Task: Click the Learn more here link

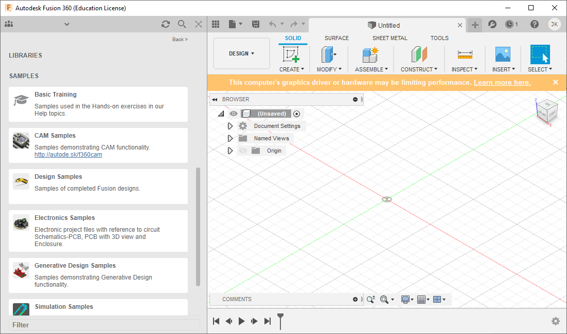Action: tap(502, 82)
